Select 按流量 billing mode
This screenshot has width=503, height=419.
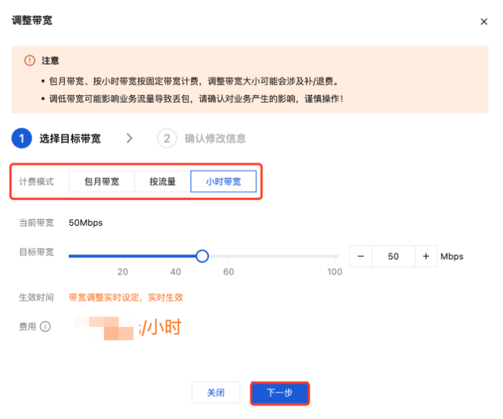point(162,181)
